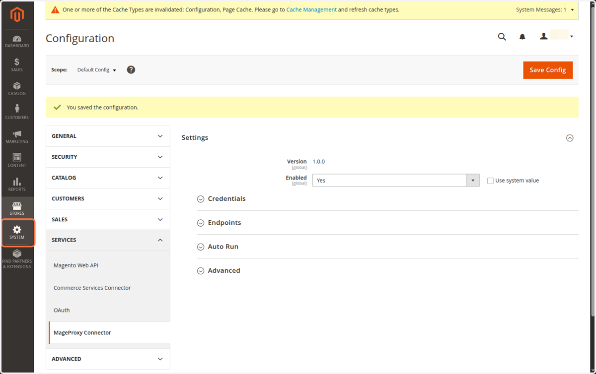This screenshot has width=596, height=374.
Task: Click the green saved-configuration checkmark icon
Action: click(x=57, y=107)
